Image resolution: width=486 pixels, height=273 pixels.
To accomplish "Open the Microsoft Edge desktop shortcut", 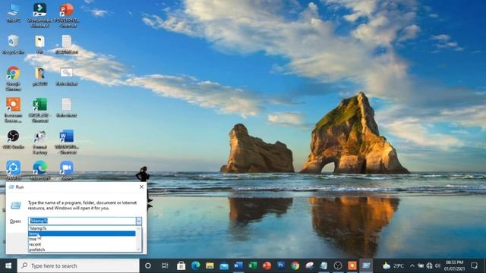I will [x=39, y=170].
